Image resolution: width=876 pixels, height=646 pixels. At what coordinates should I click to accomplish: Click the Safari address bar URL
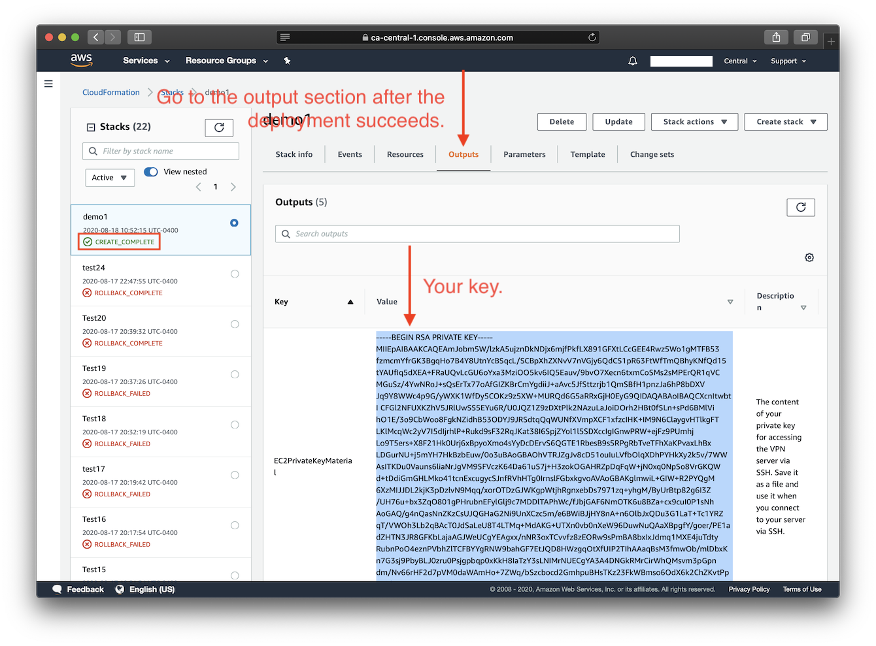tap(442, 38)
